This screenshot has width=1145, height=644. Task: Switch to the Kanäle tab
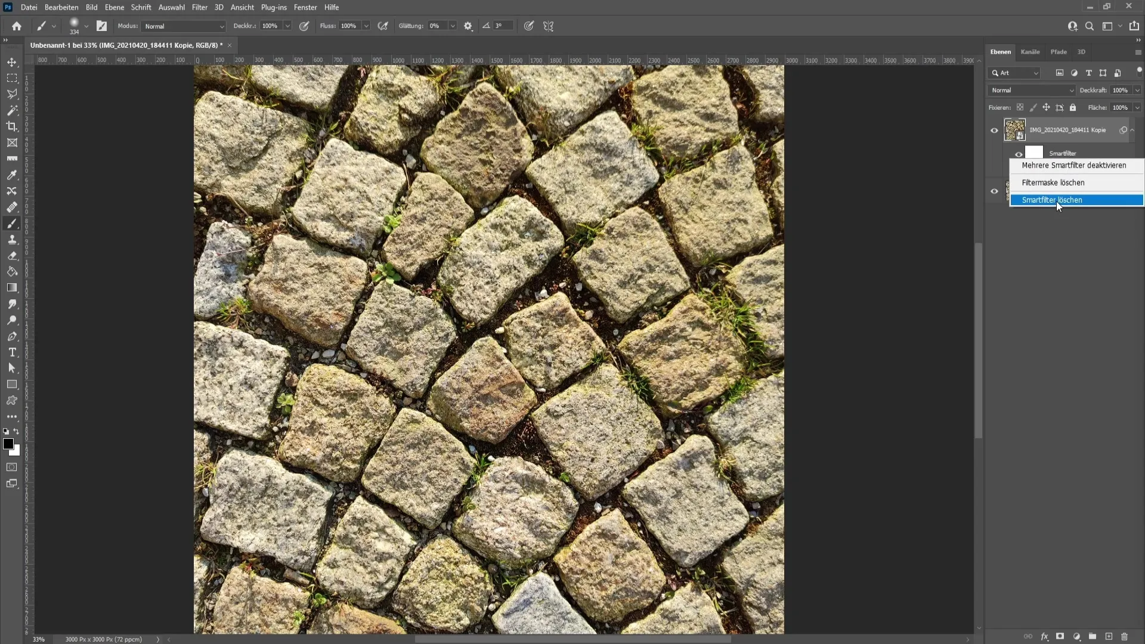coord(1029,51)
